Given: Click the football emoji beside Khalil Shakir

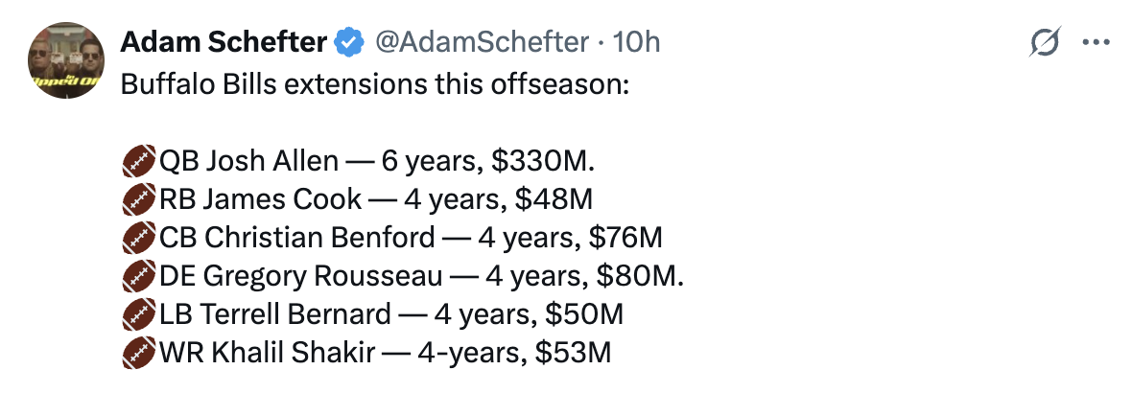Looking at the screenshot, I should click(138, 354).
